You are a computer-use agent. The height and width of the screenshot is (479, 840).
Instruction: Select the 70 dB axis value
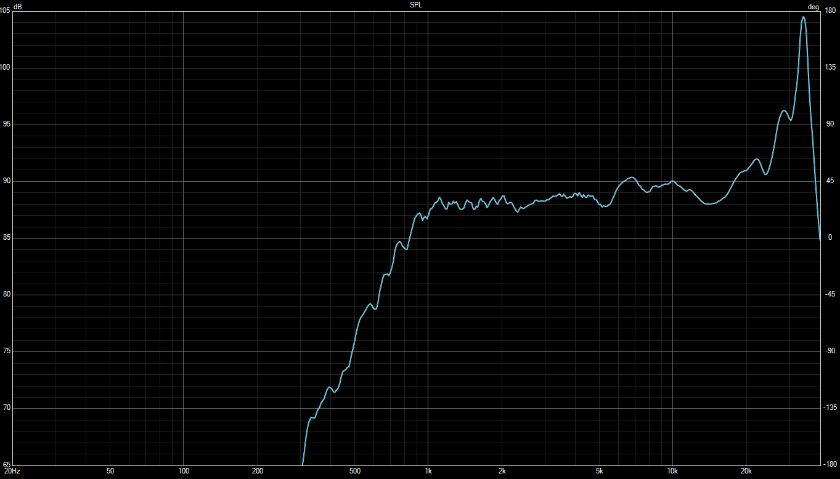tap(7, 408)
